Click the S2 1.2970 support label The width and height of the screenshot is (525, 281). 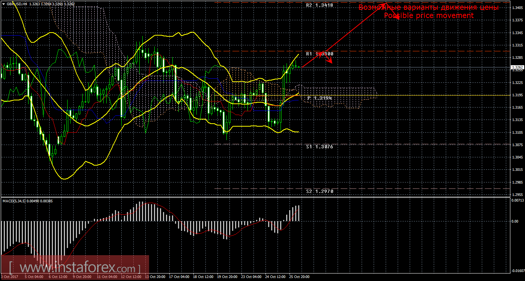pyautogui.click(x=320, y=191)
